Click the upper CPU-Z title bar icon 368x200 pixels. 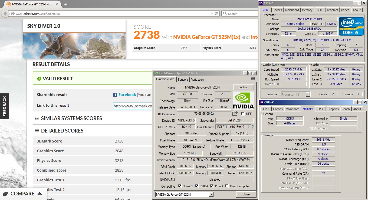click(261, 3)
